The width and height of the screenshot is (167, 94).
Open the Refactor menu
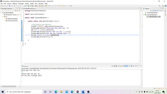[x=15, y=4]
